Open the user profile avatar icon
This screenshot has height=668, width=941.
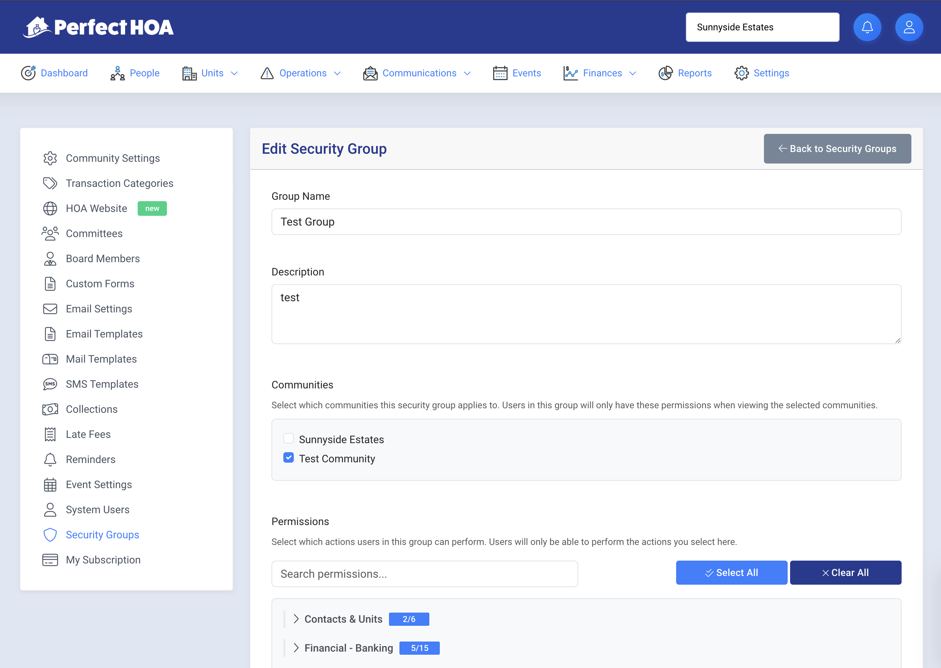coord(909,27)
